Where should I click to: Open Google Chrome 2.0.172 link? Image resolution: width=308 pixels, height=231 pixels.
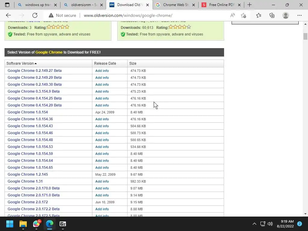point(28,202)
